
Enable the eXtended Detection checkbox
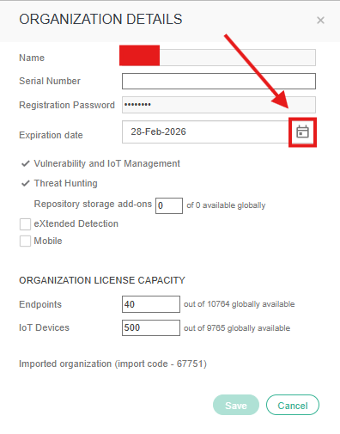[25, 224]
